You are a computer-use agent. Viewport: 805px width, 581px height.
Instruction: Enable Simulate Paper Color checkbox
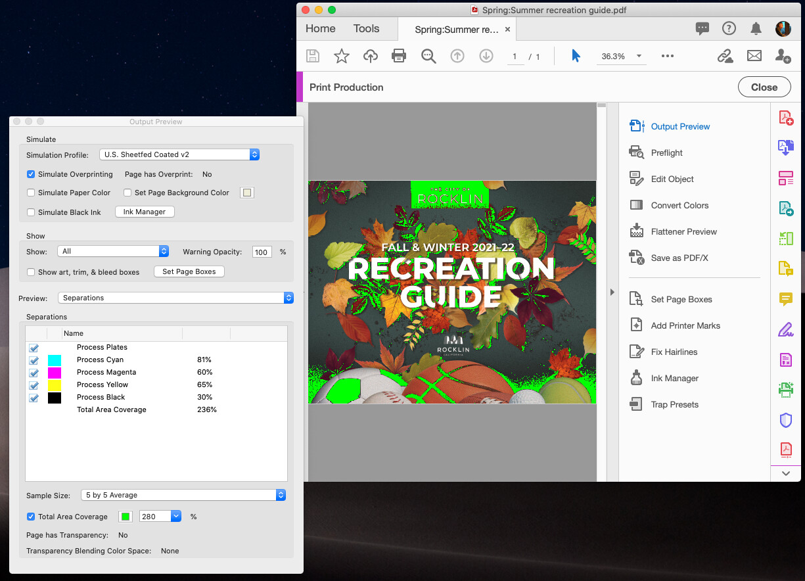[31, 193]
